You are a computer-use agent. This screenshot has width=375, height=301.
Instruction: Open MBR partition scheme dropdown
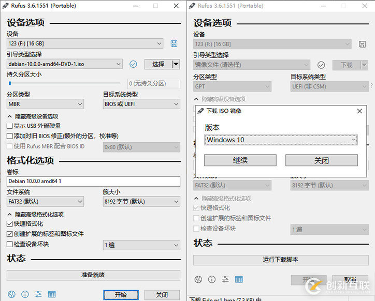tap(45, 104)
